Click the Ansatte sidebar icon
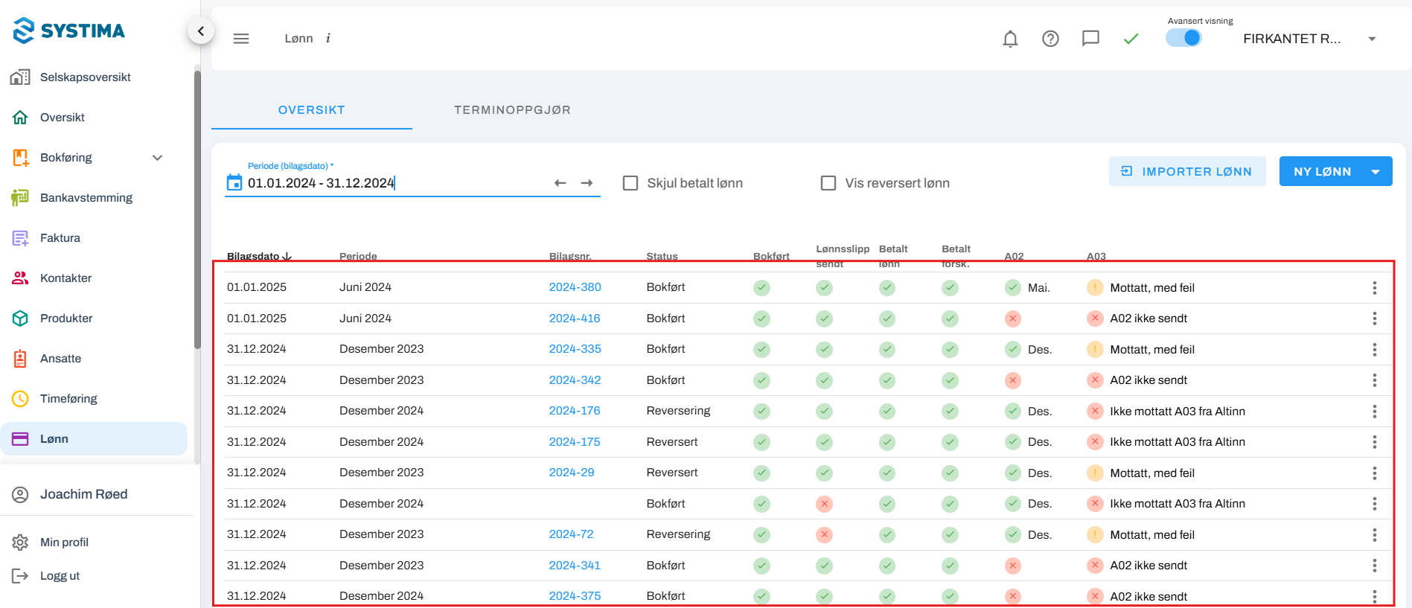1412x608 pixels. [20, 359]
